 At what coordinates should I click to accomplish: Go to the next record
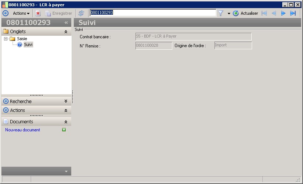[x=283, y=13]
